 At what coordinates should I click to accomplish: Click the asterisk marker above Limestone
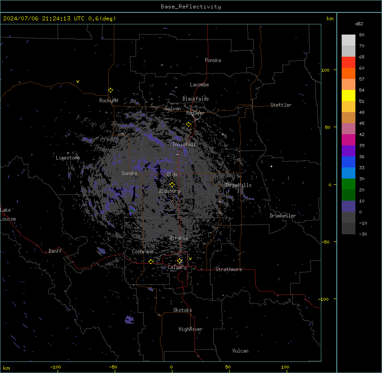68,153
